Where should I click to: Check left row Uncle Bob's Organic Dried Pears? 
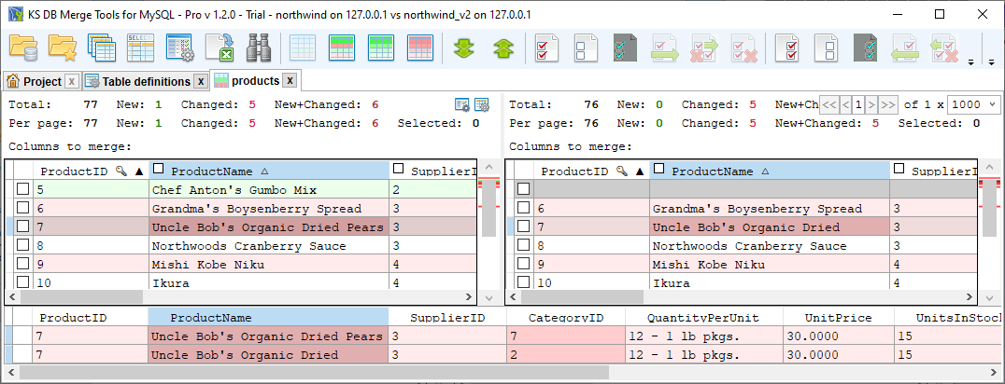(x=23, y=226)
